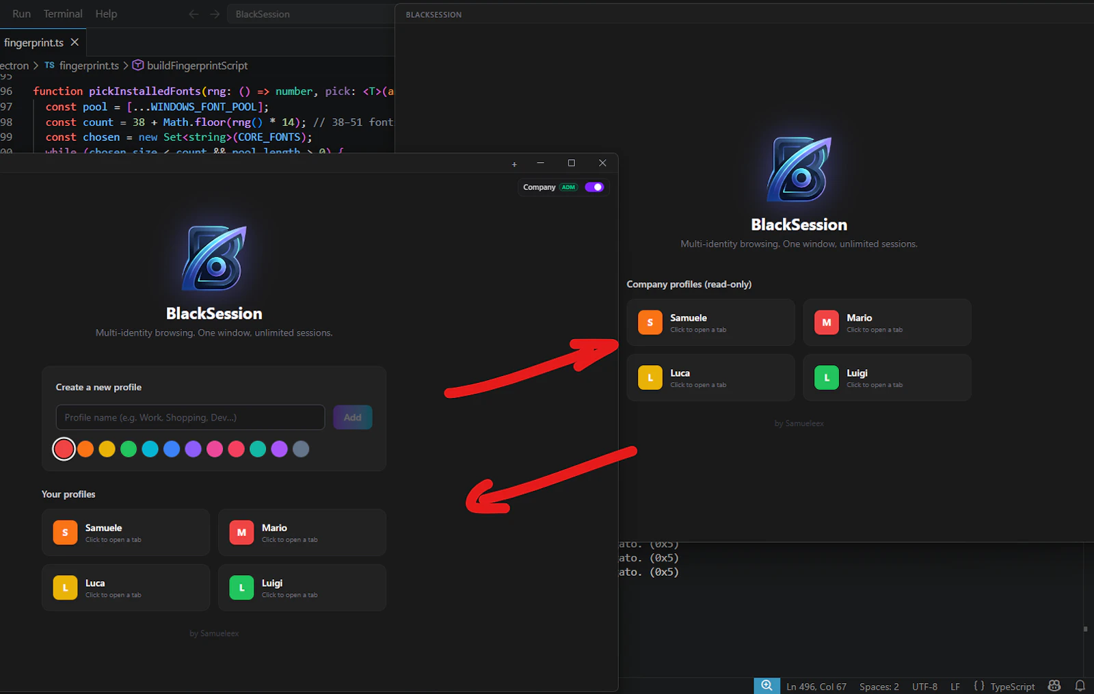1094x694 pixels.
Task: Click the BlackSession command center search box
Action: [311, 14]
